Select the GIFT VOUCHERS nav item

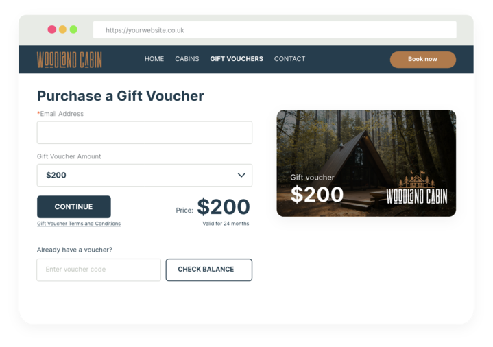237,59
